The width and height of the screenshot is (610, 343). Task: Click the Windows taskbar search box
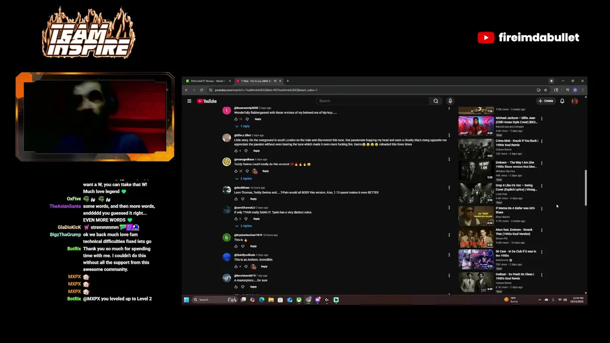coord(214,300)
